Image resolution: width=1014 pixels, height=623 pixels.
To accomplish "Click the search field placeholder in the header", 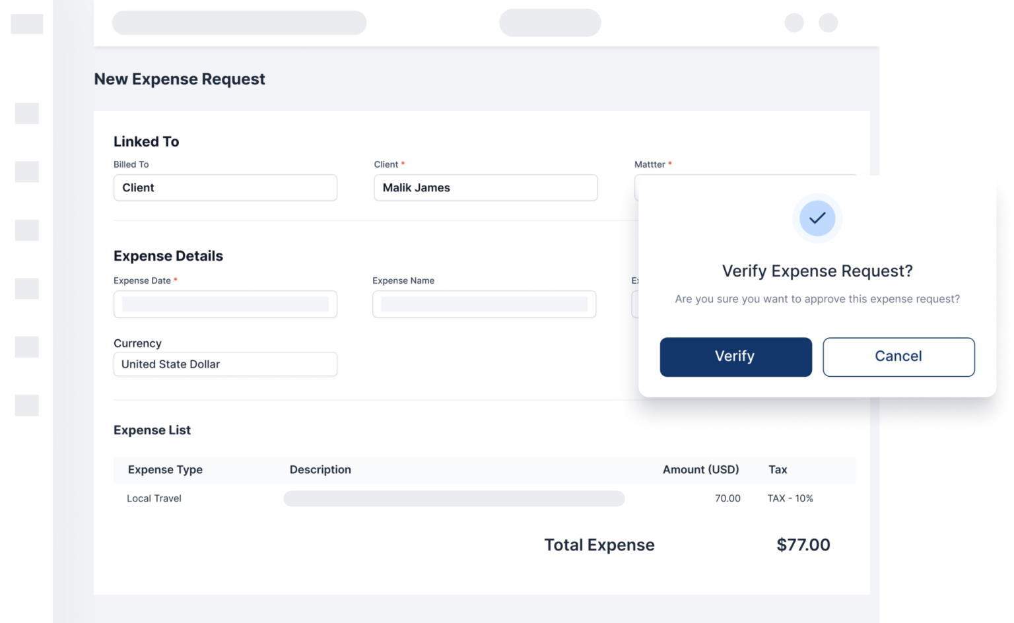I will point(239,22).
